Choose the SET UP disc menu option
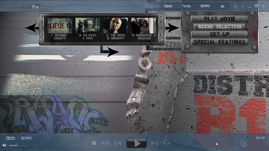 coord(220,34)
